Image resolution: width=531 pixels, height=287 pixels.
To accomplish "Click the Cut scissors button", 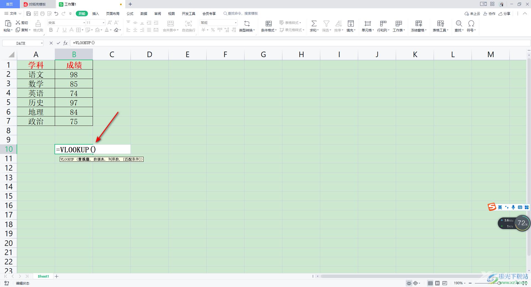I will point(22,23).
